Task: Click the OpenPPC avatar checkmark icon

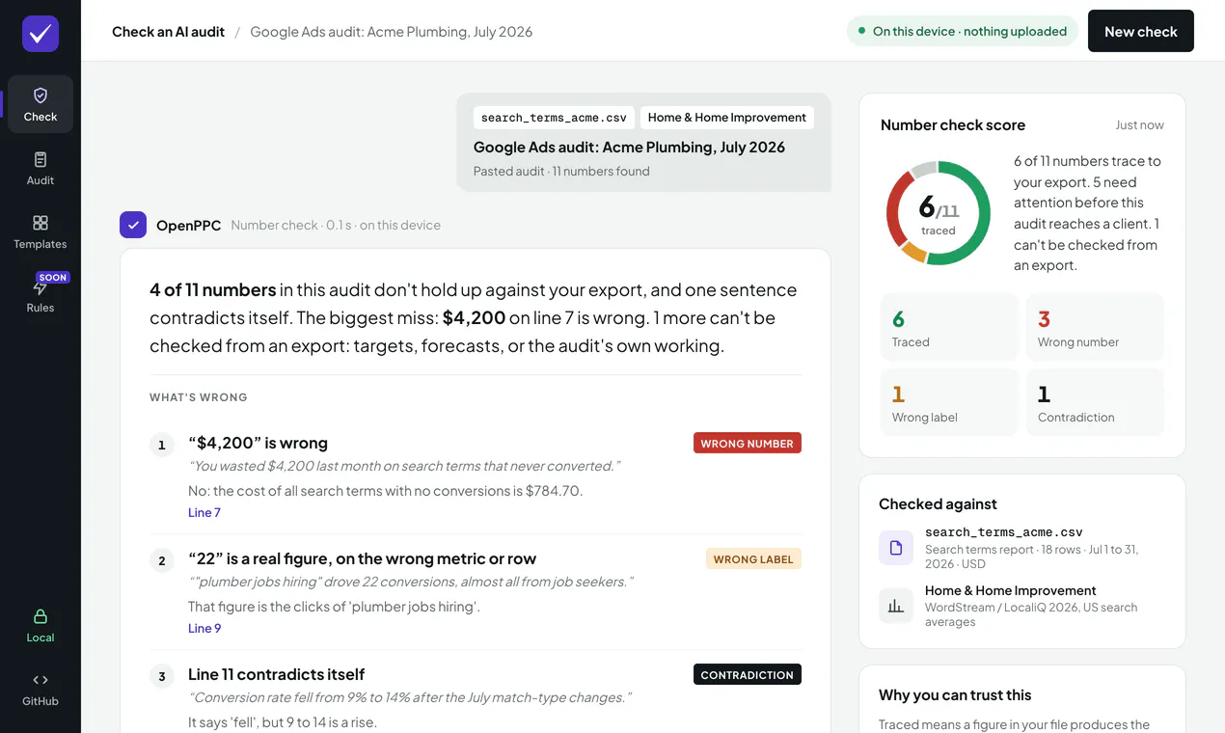Action: (x=133, y=225)
